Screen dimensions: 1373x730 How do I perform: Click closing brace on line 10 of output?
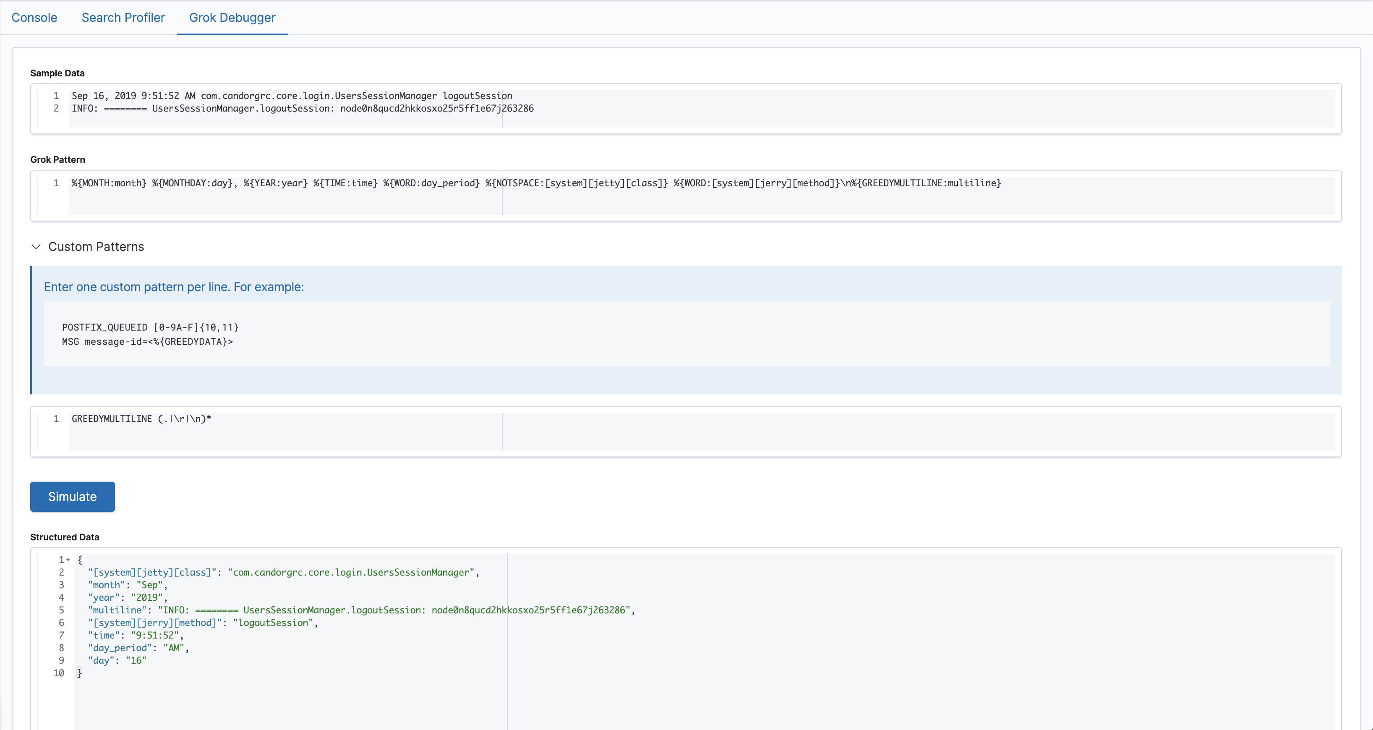click(79, 673)
